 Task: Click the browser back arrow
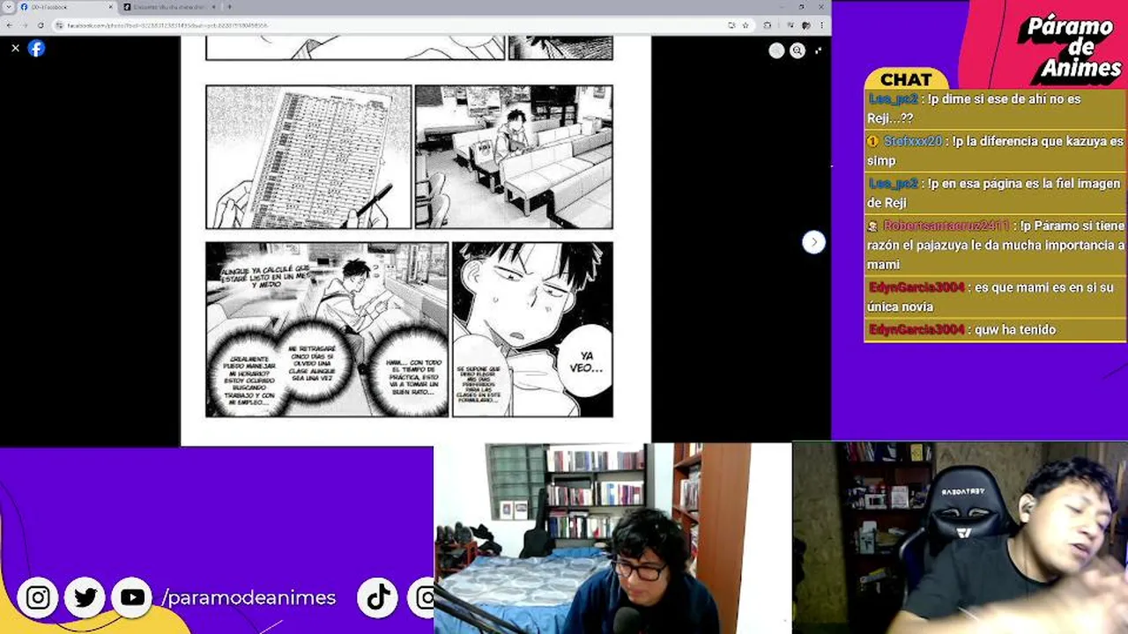8,26
